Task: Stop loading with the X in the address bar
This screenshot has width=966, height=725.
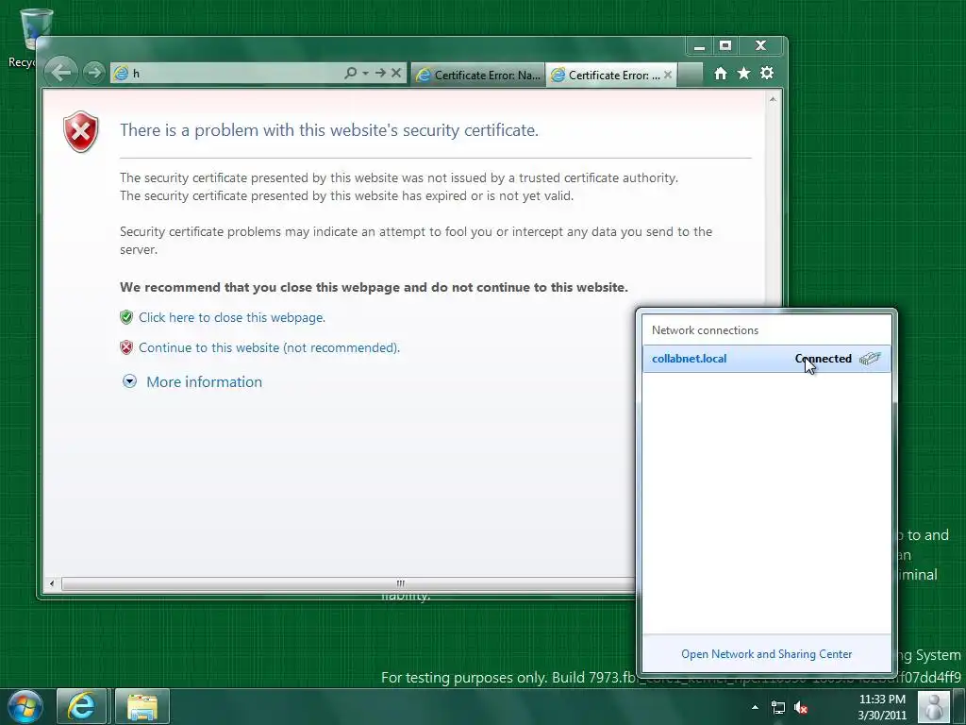Action: tap(396, 73)
